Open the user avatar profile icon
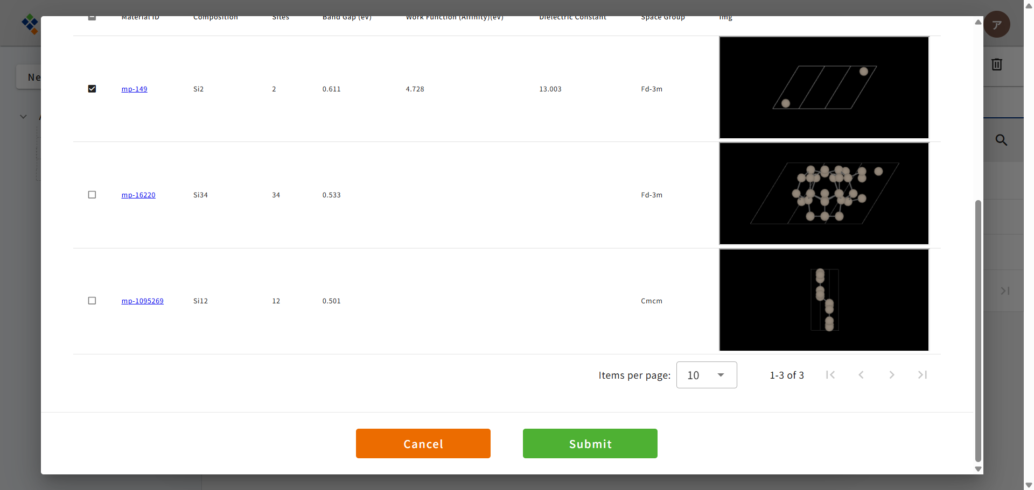 click(996, 25)
